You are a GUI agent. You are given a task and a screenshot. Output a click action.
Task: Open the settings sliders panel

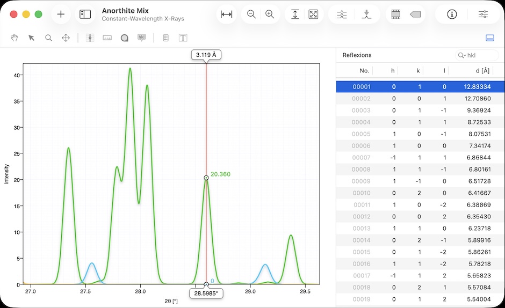tap(483, 14)
